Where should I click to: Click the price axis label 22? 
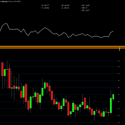point(119,122)
